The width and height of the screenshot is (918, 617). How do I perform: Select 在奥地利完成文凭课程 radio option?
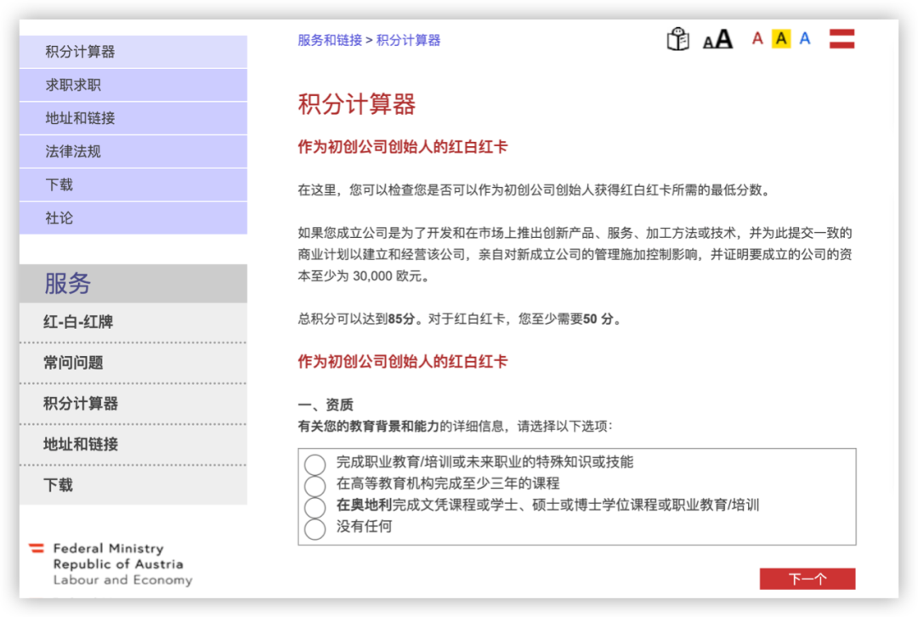point(315,507)
